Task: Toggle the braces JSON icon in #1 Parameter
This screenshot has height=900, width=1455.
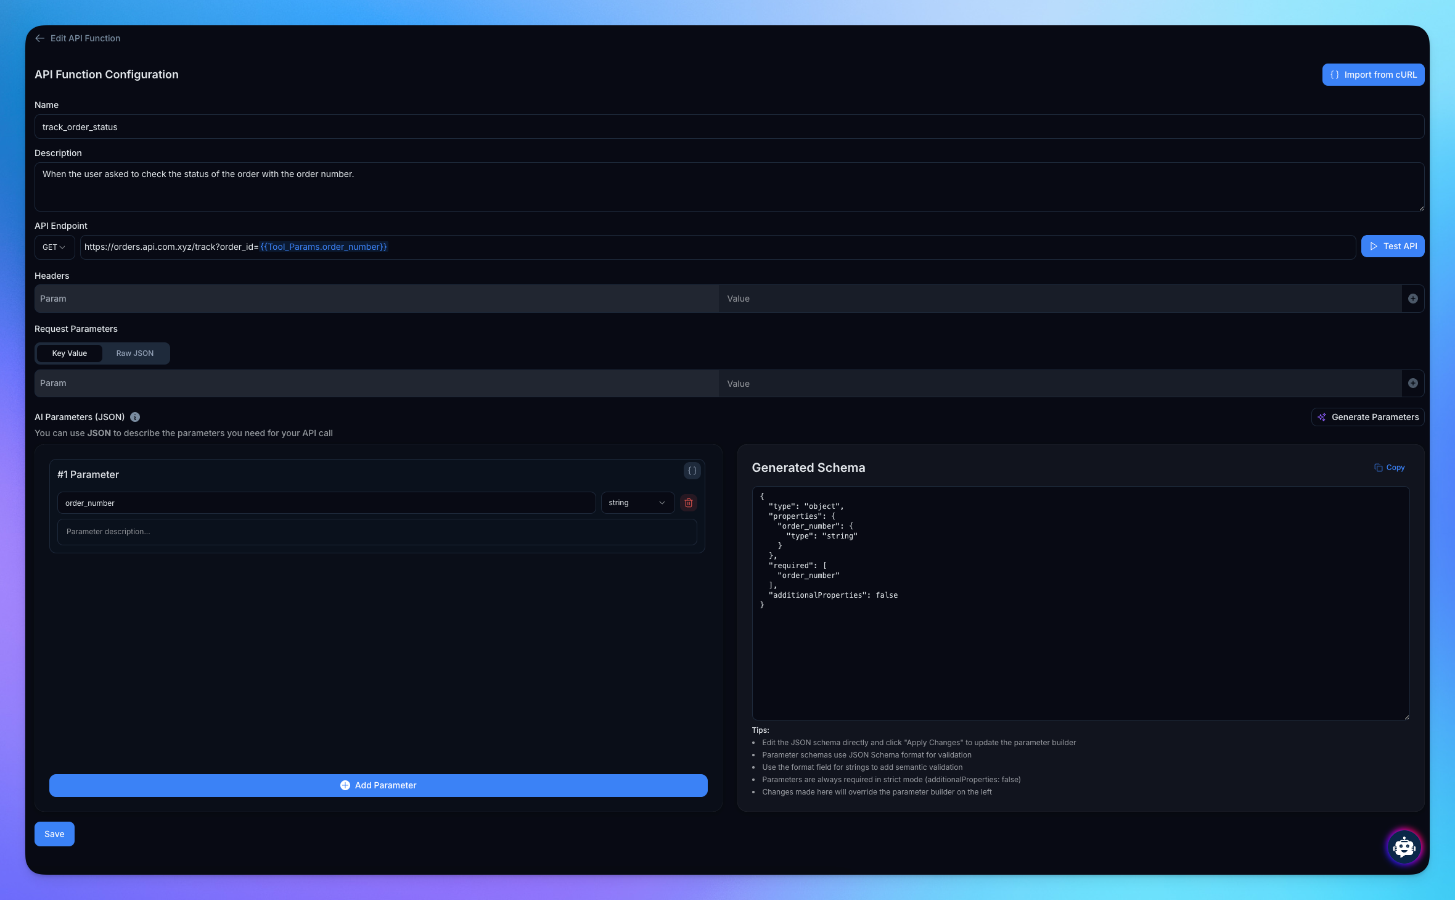Action: [x=692, y=471]
